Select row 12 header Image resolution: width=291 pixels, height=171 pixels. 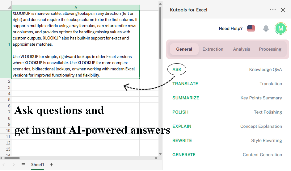pos(6,143)
